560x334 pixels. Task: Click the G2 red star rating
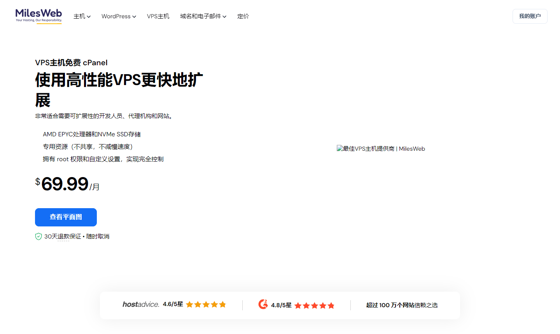(x=314, y=306)
